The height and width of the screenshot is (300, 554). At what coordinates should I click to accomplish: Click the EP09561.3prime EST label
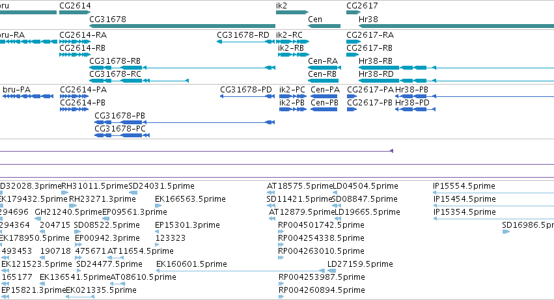[x=135, y=212]
